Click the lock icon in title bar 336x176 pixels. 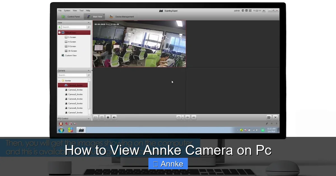264,11
